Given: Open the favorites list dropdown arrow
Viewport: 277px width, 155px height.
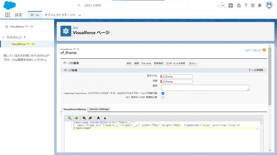Looking at the screenshot, I should tap(223, 6).
